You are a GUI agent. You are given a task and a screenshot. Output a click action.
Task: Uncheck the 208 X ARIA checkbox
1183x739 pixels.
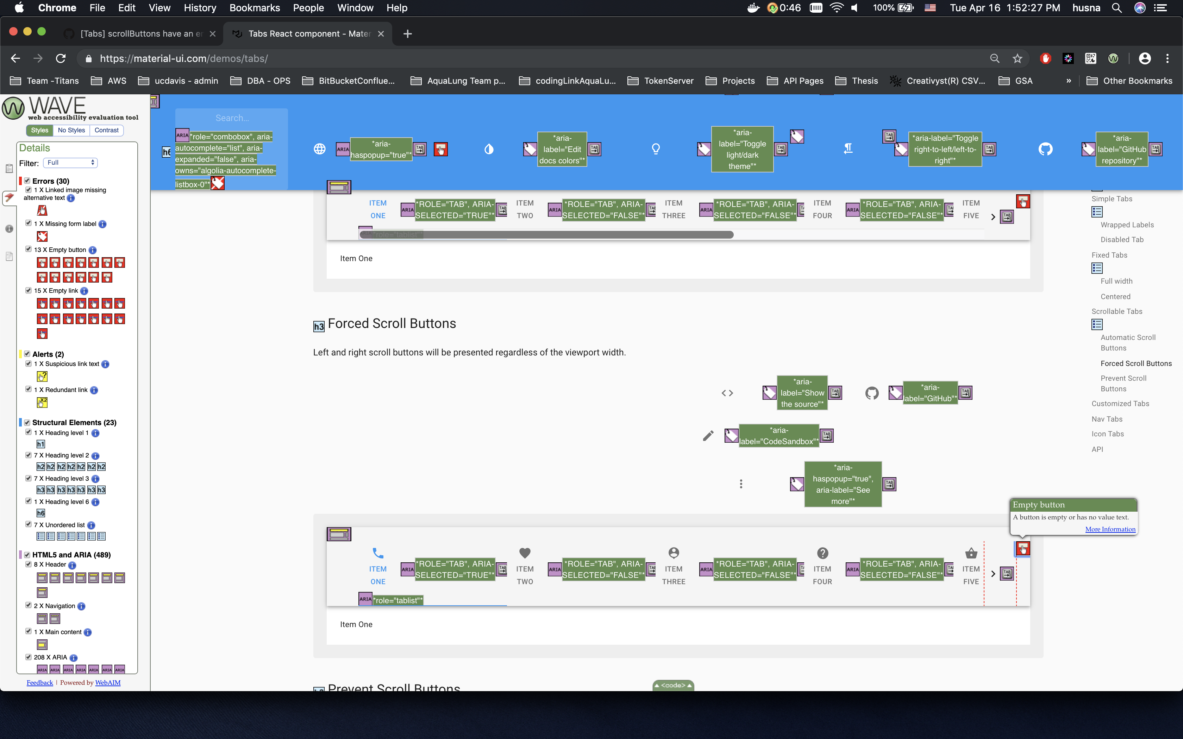click(x=28, y=657)
